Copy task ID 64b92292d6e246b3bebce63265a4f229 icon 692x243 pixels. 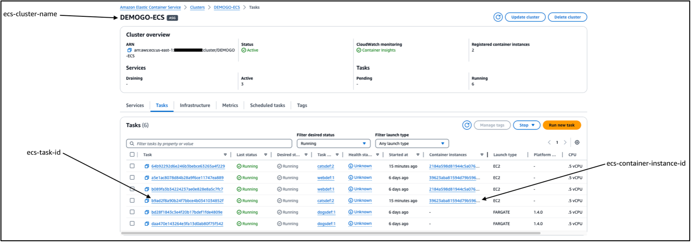(147, 166)
